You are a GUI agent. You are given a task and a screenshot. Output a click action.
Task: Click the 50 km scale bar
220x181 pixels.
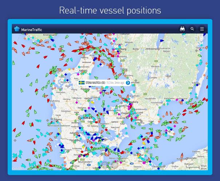point(192,167)
